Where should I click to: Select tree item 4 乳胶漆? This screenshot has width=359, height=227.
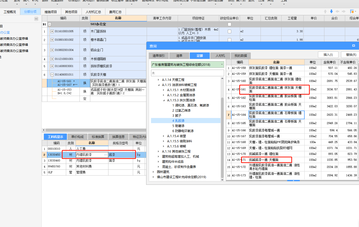(178, 121)
